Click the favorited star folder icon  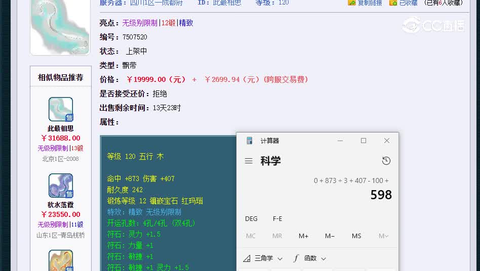point(393,3)
